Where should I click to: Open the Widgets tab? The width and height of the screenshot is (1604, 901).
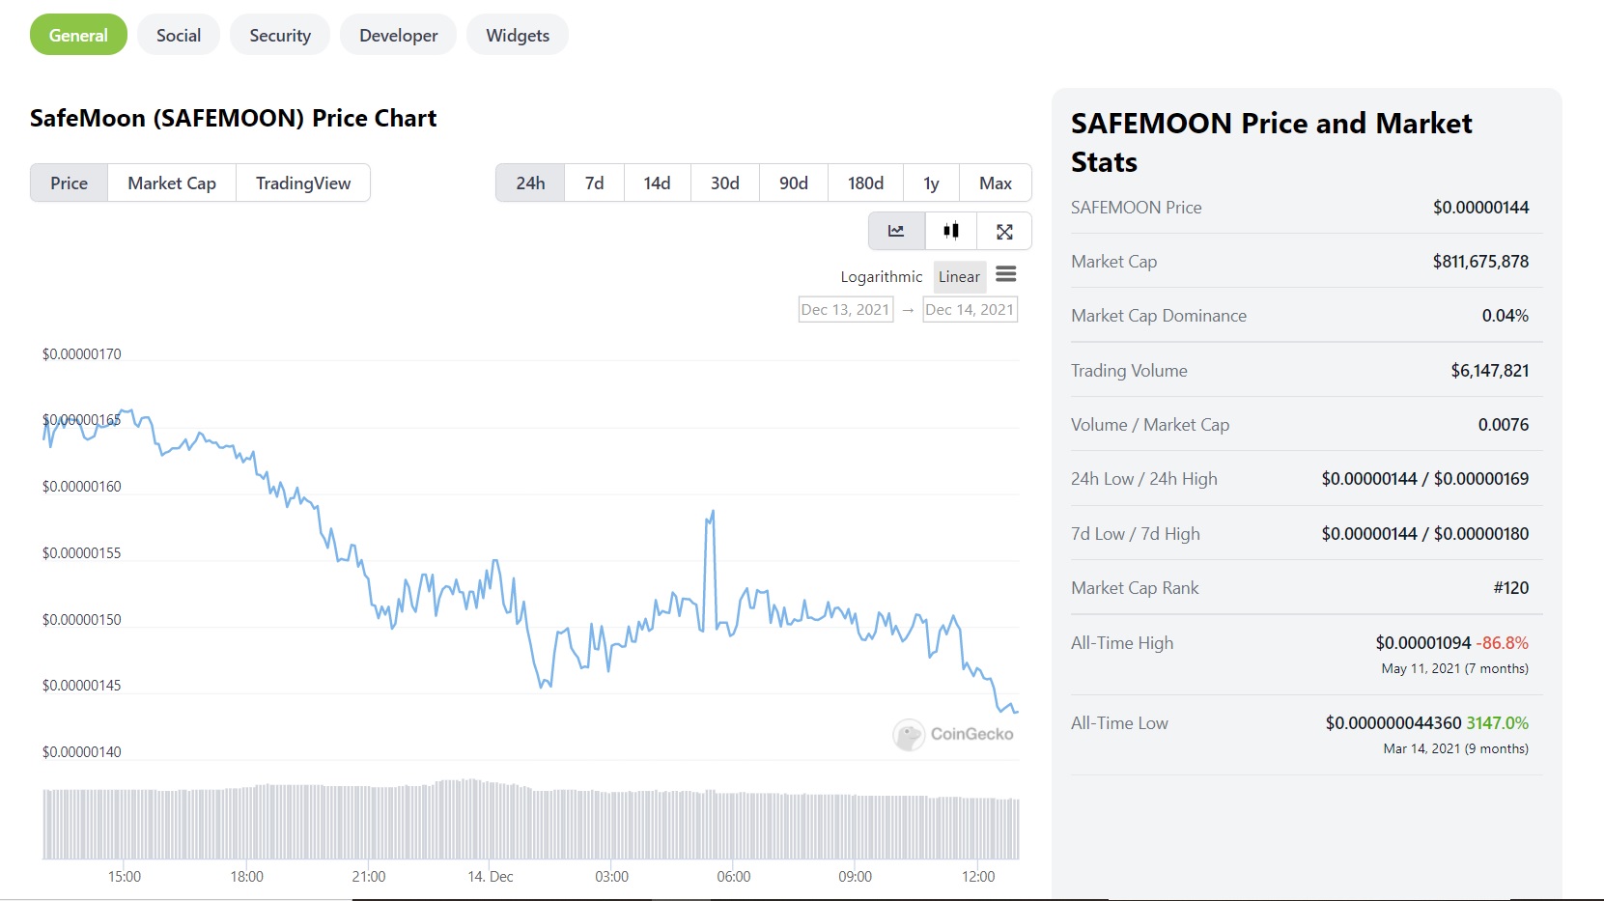click(517, 35)
